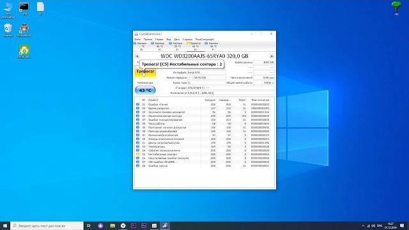Screen dimensions: 409x230
Task: Open the taskbar clock and date
Action: (390, 226)
